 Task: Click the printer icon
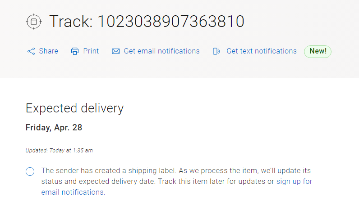point(75,51)
